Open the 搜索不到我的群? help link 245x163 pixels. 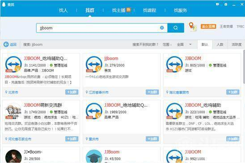pyautogui.click(x=145, y=45)
